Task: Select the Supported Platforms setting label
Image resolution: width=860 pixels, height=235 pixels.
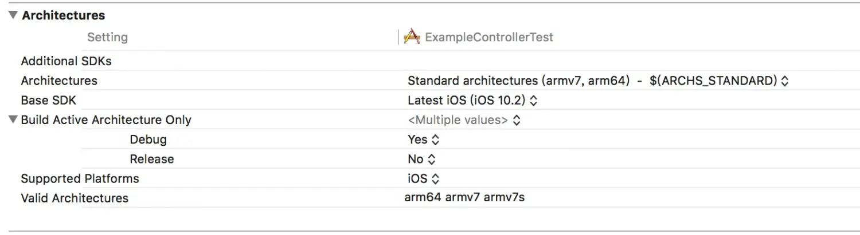Action: (80, 178)
